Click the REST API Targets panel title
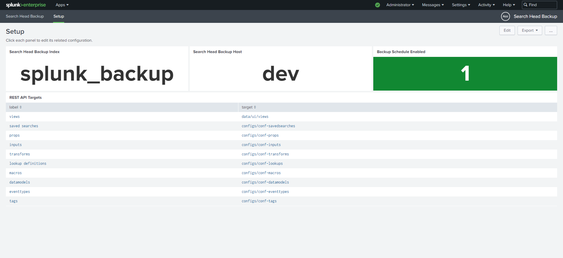This screenshot has width=563, height=258. click(x=26, y=98)
